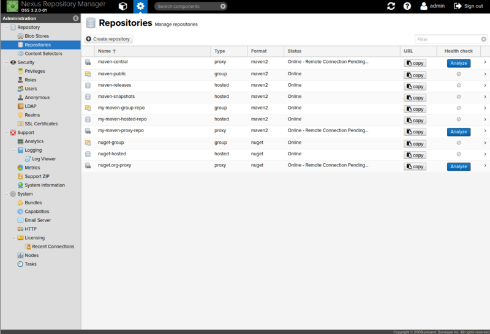Click the Bundles icon
Screen dimensions: 490x334
20,202
